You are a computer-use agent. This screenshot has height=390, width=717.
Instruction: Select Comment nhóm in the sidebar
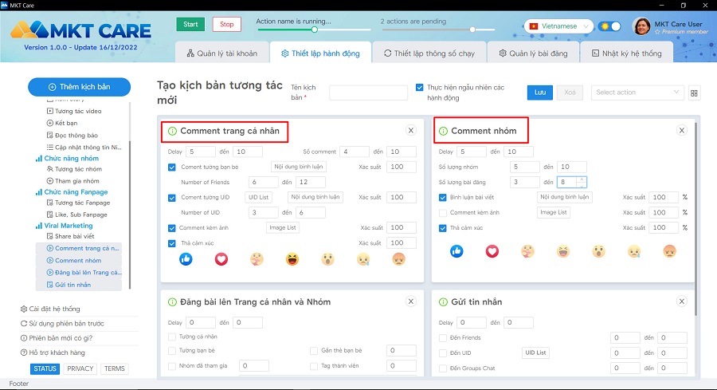coord(78,261)
